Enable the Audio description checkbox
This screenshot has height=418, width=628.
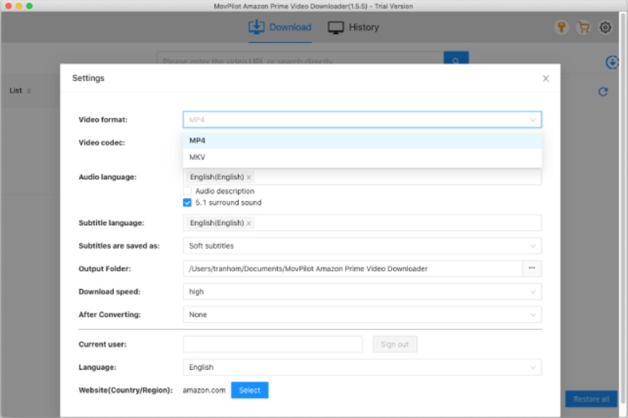pos(187,191)
